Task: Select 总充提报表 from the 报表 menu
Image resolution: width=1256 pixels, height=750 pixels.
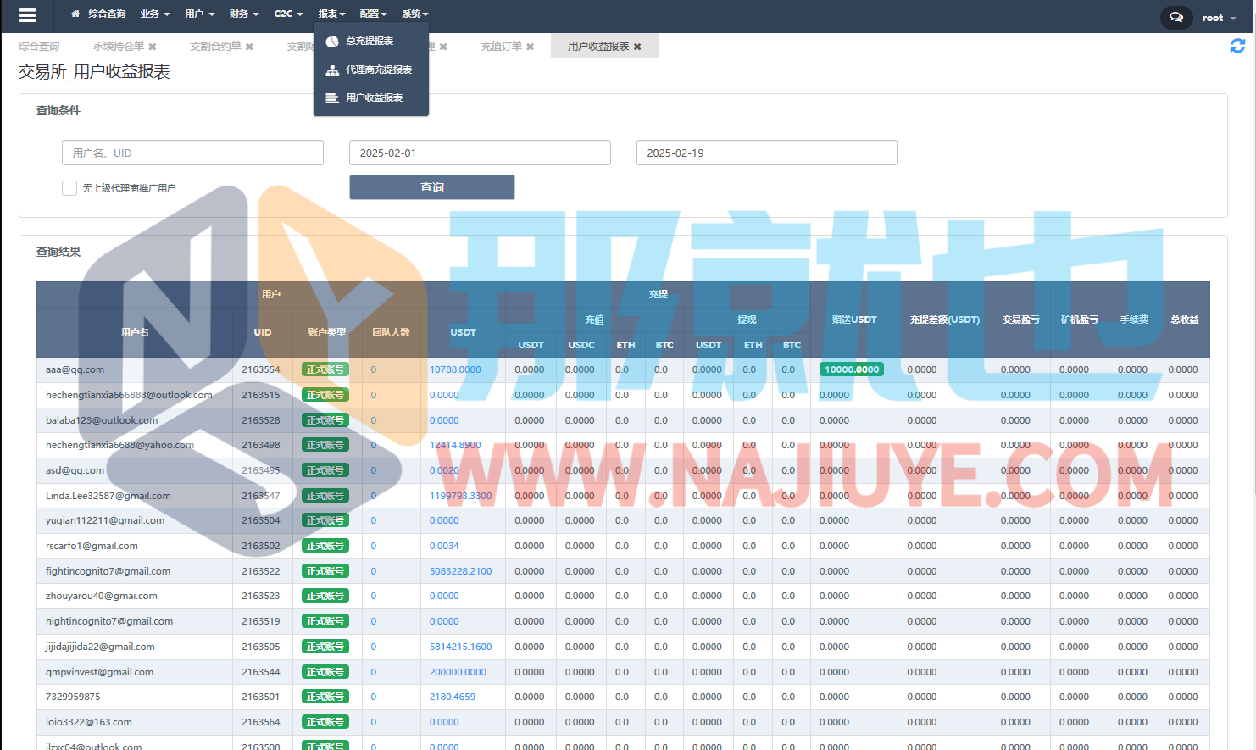Action: [370, 42]
